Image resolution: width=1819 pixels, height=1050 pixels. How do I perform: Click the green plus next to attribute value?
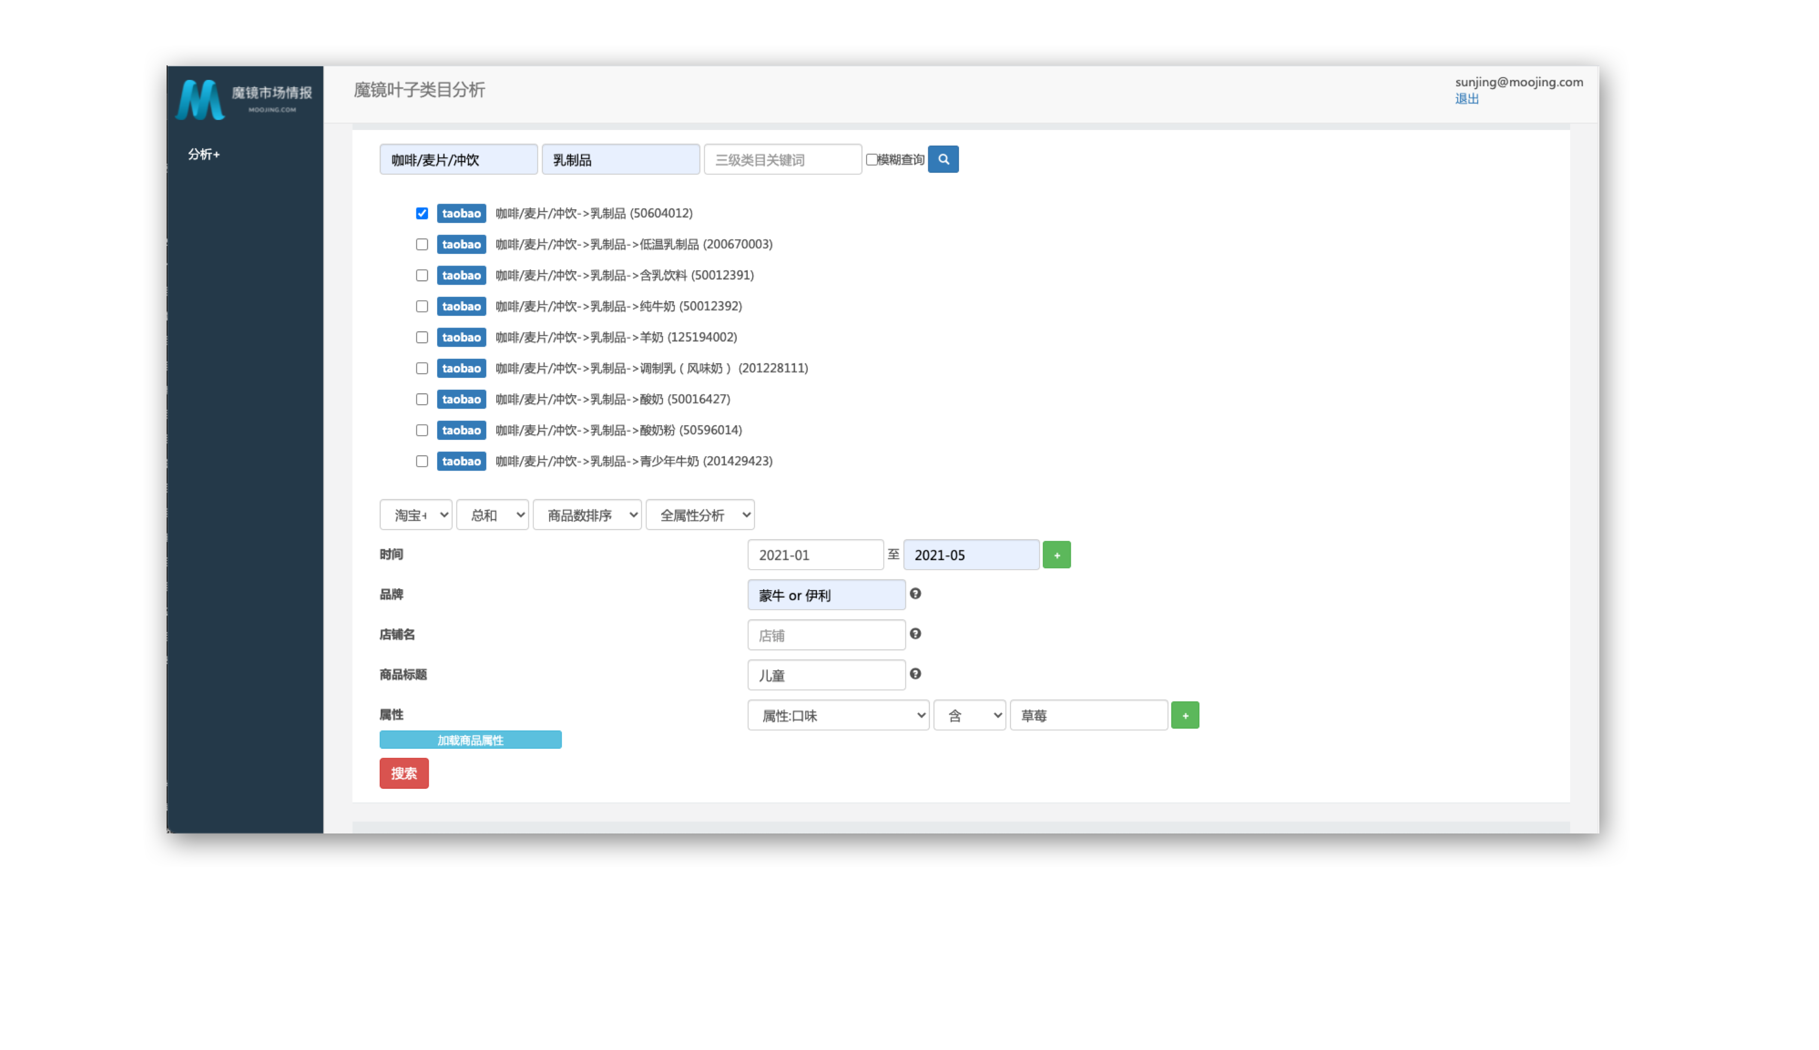1184,715
